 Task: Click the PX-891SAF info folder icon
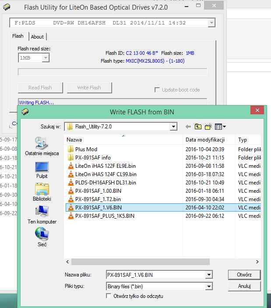[70, 158]
